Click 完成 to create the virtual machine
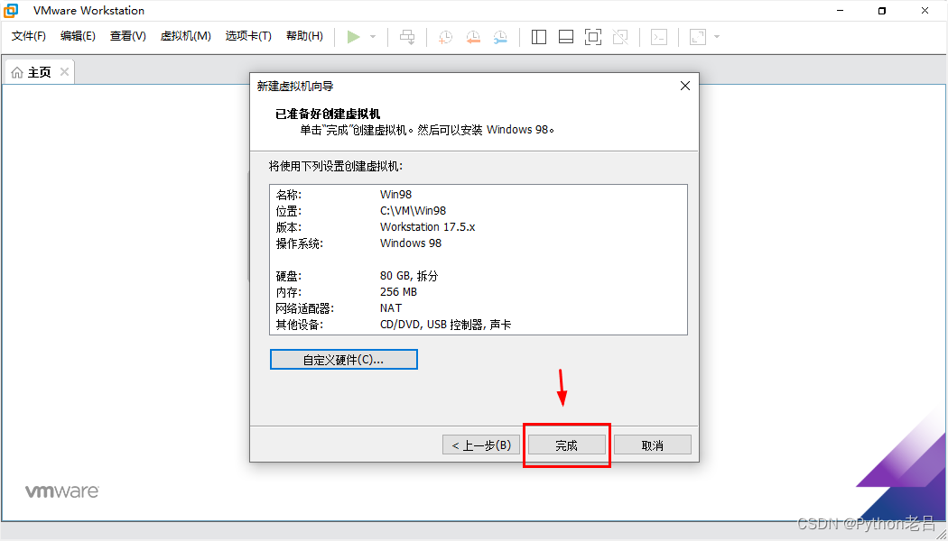 566,445
